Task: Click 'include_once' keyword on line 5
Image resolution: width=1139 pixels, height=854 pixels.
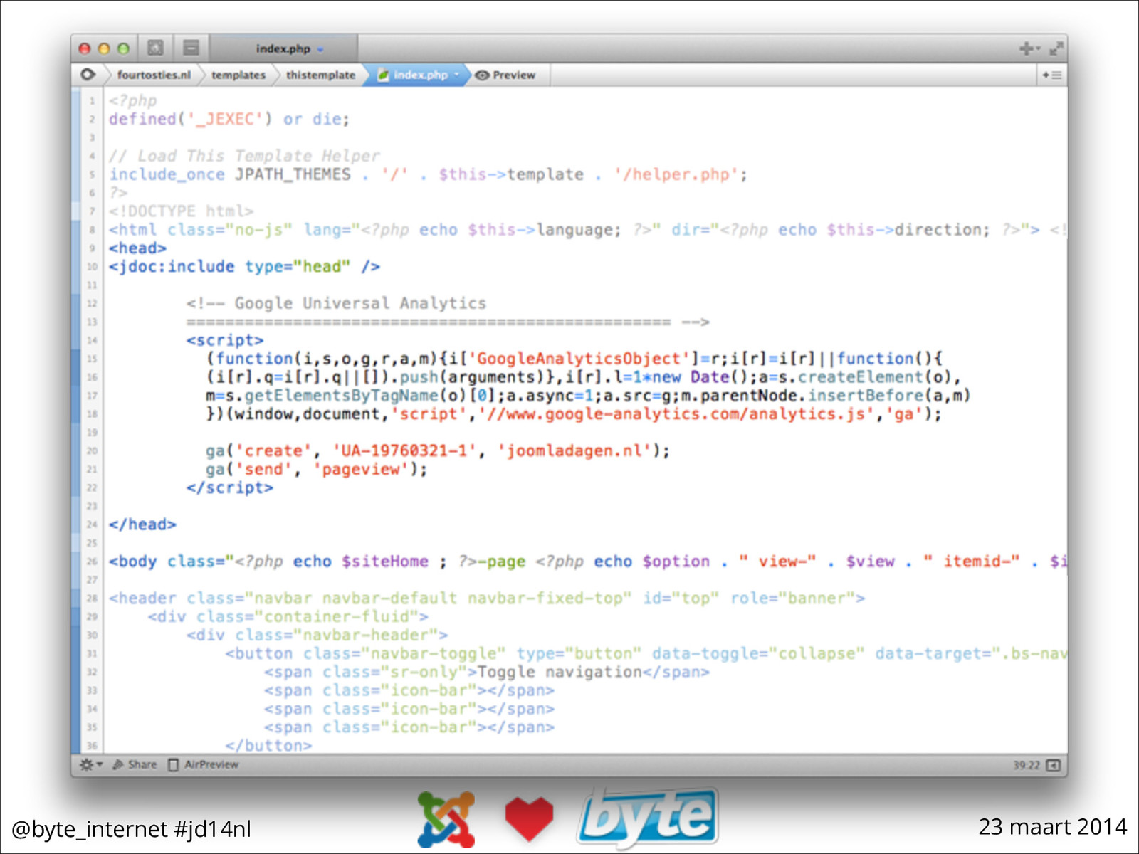Action: tap(167, 174)
